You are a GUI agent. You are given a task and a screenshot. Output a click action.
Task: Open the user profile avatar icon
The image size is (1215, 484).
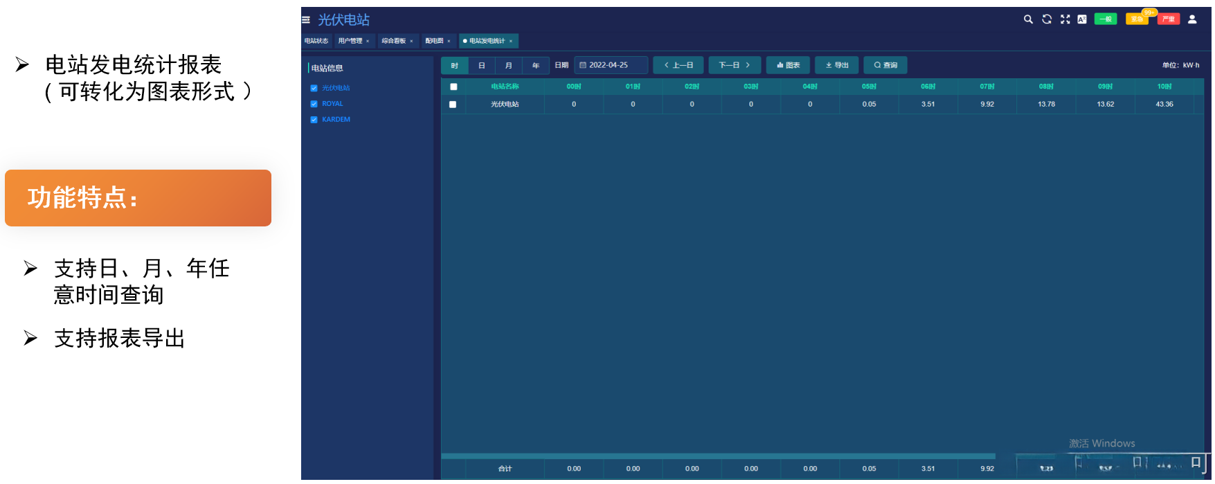tap(1192, 19)
